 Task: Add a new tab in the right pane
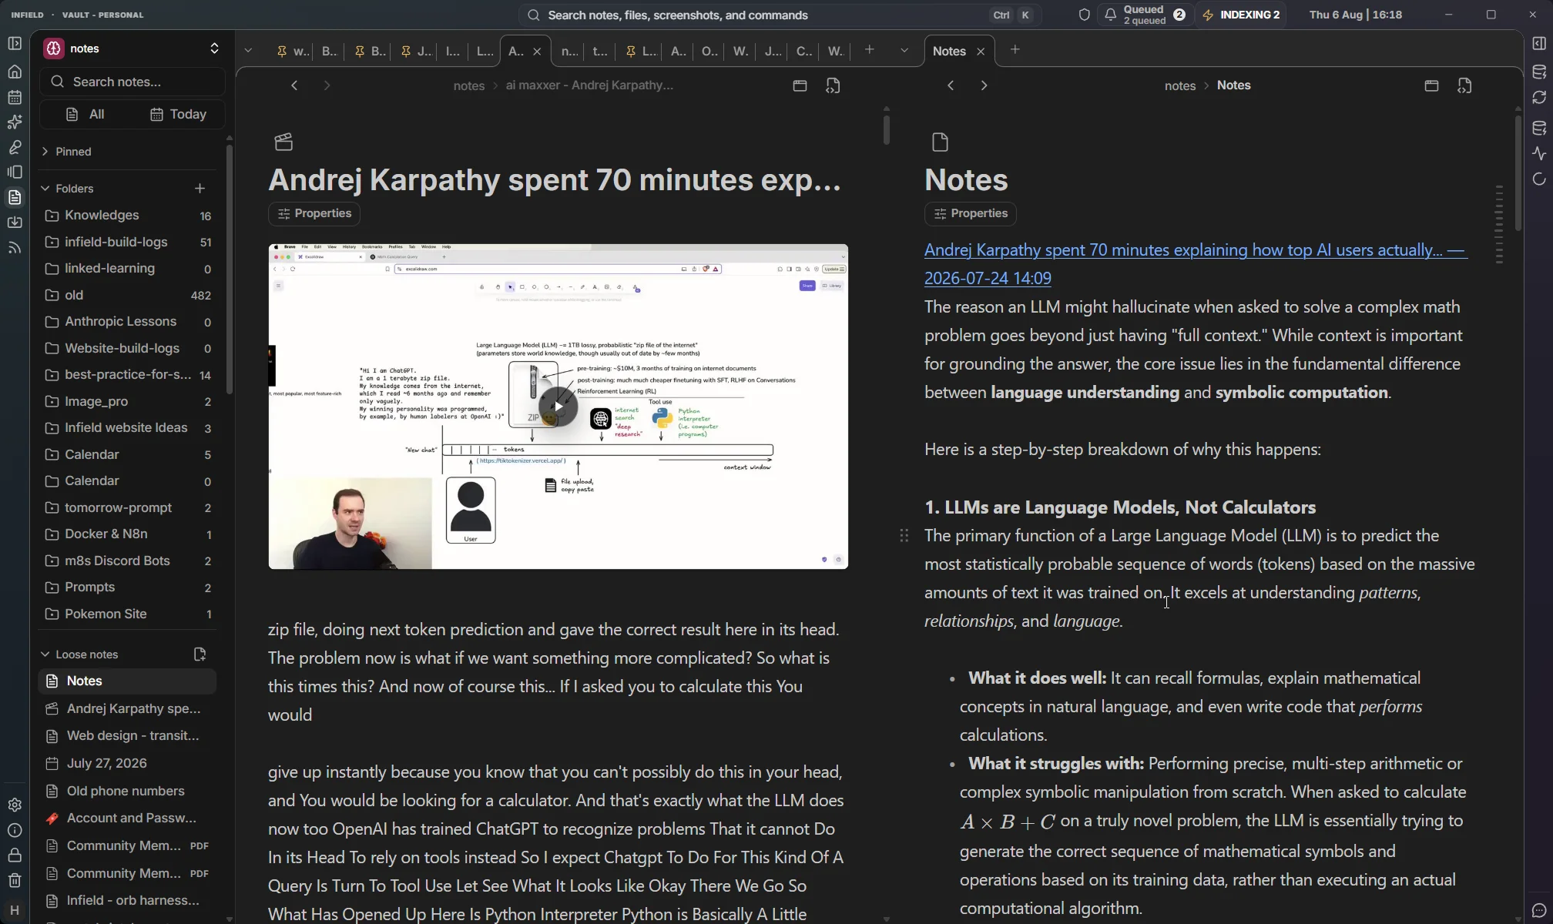click(x=1015, y=50)
